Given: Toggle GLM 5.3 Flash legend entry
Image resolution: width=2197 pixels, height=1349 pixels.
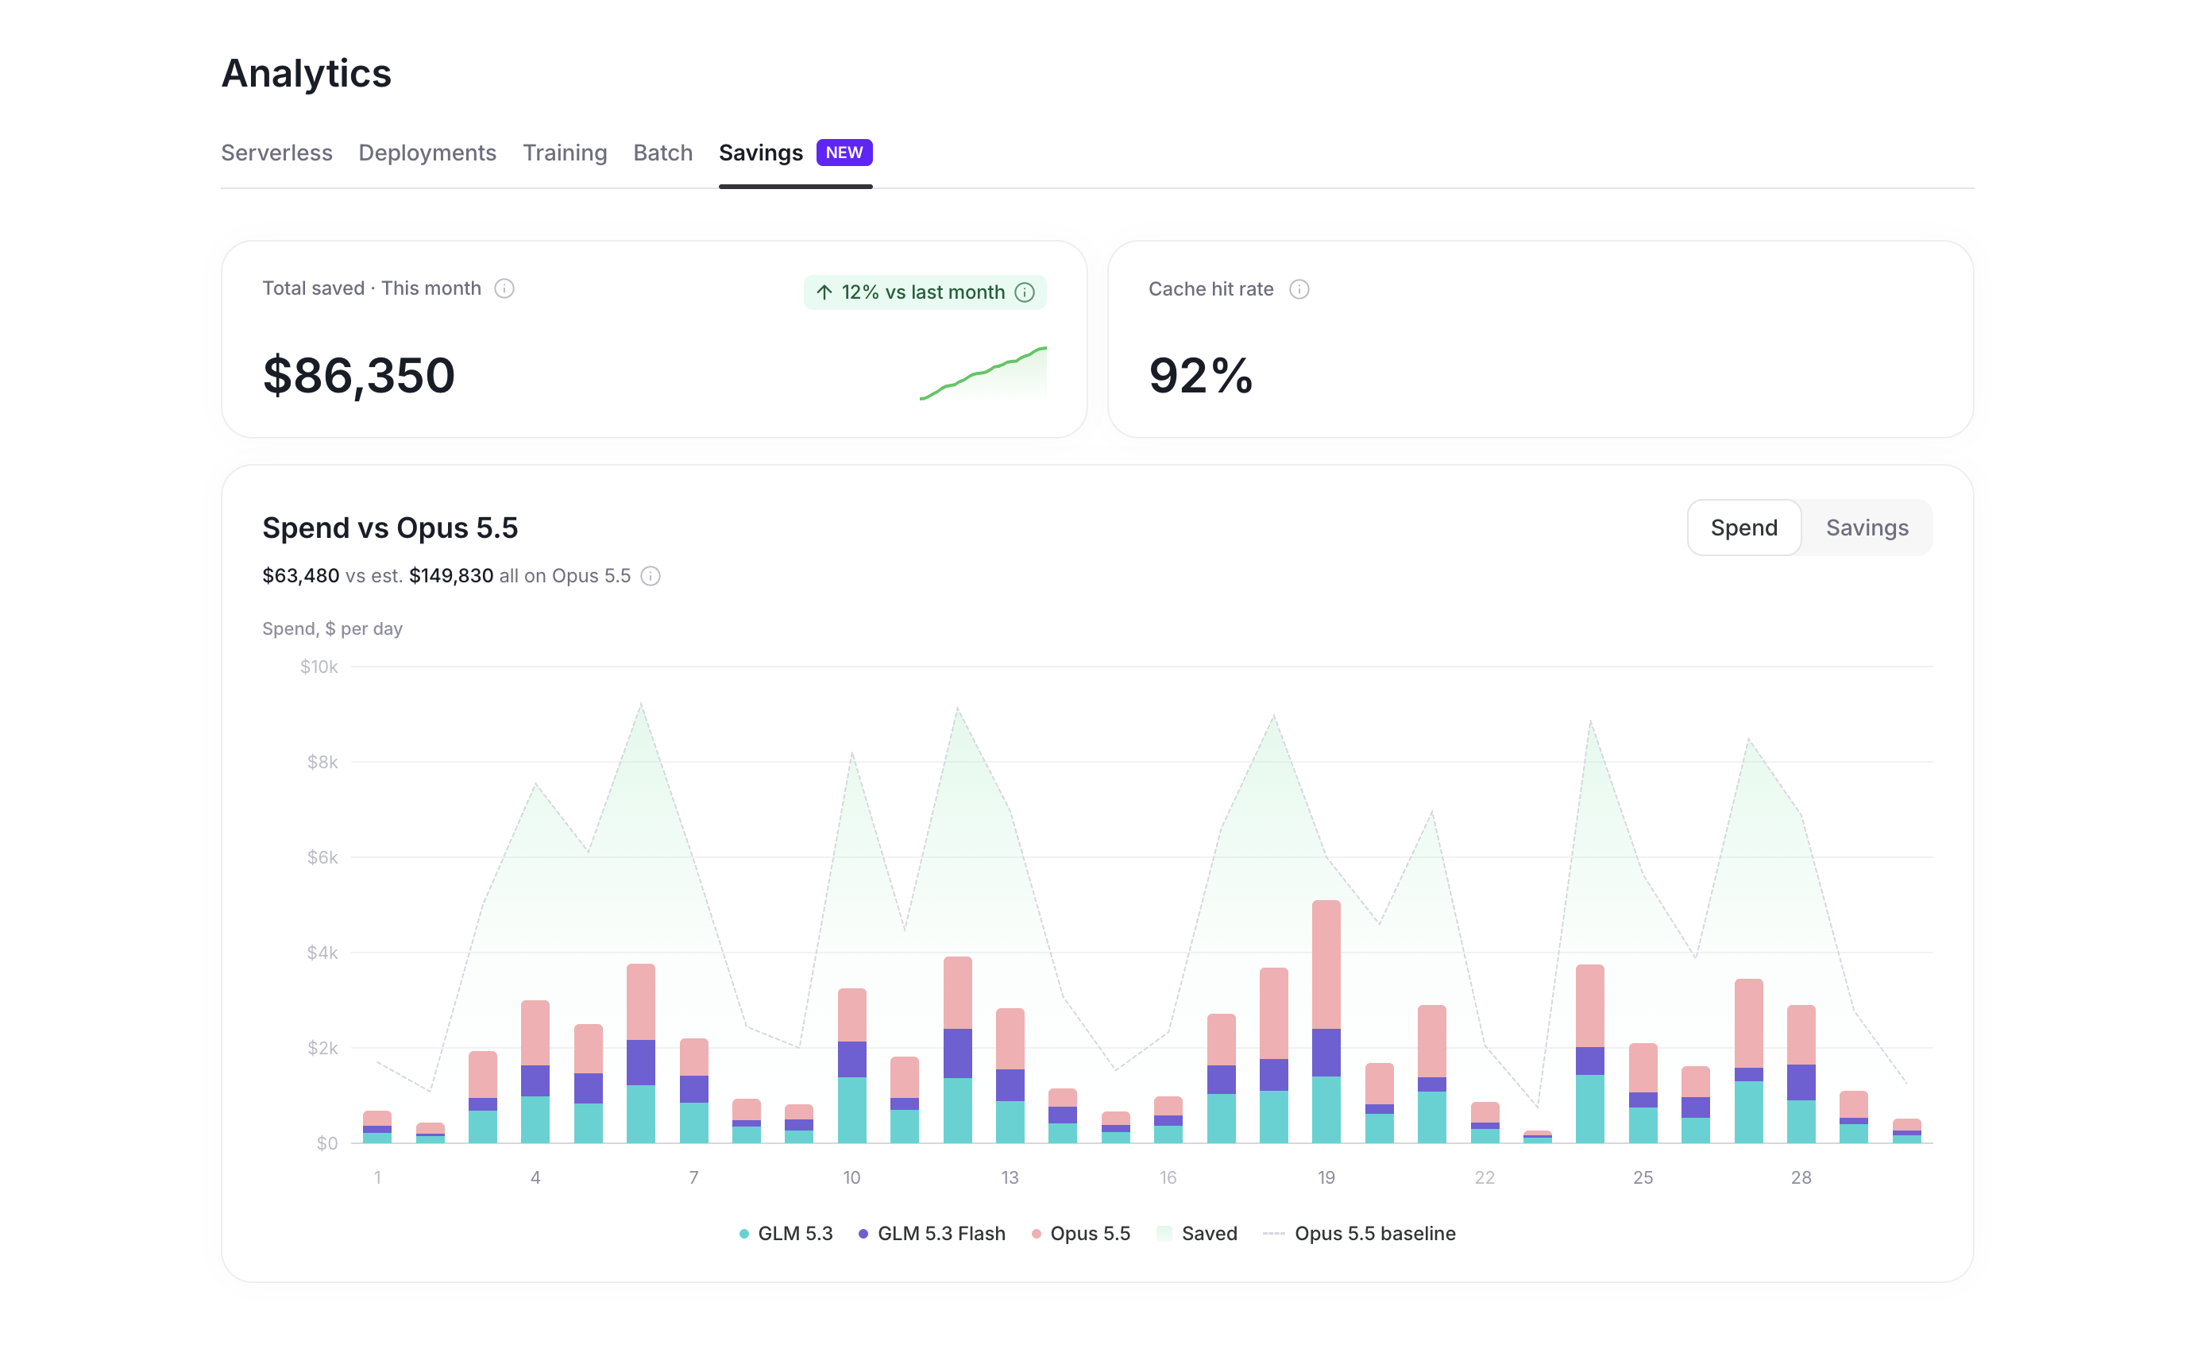Looking at the screenshot, I should [x=931, y=1233].
